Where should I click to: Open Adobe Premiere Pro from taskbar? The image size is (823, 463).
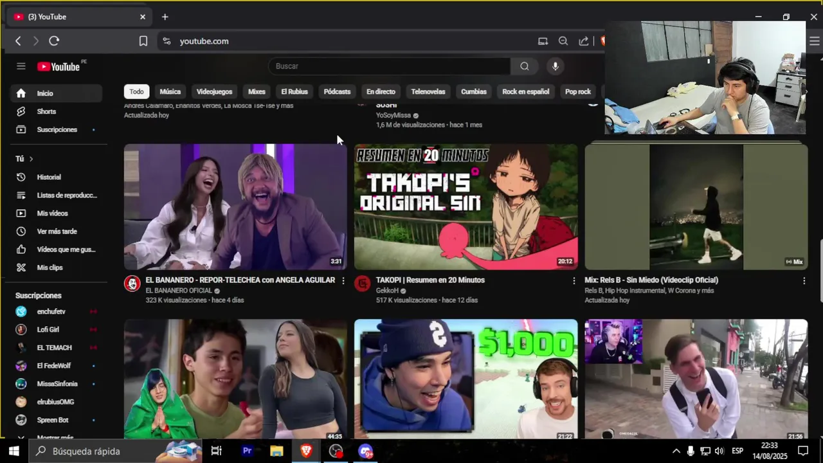(x=247, y=451)
